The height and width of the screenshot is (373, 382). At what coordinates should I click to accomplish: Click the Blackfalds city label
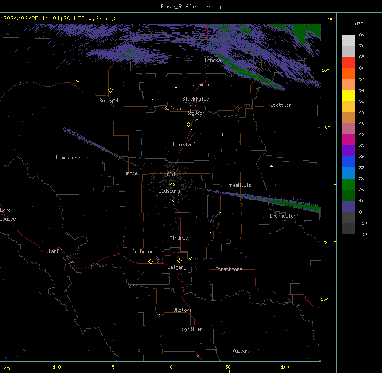click(x=195, y=99)
